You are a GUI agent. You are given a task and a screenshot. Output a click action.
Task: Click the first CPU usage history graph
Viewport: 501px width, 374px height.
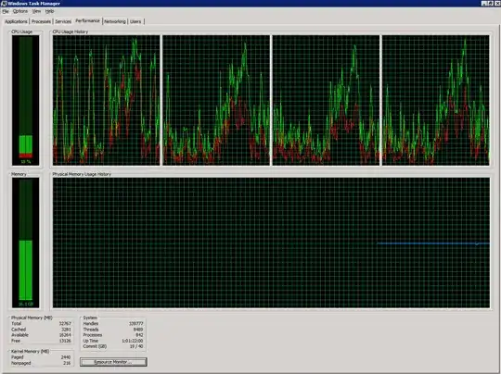(x=107, y=100)
